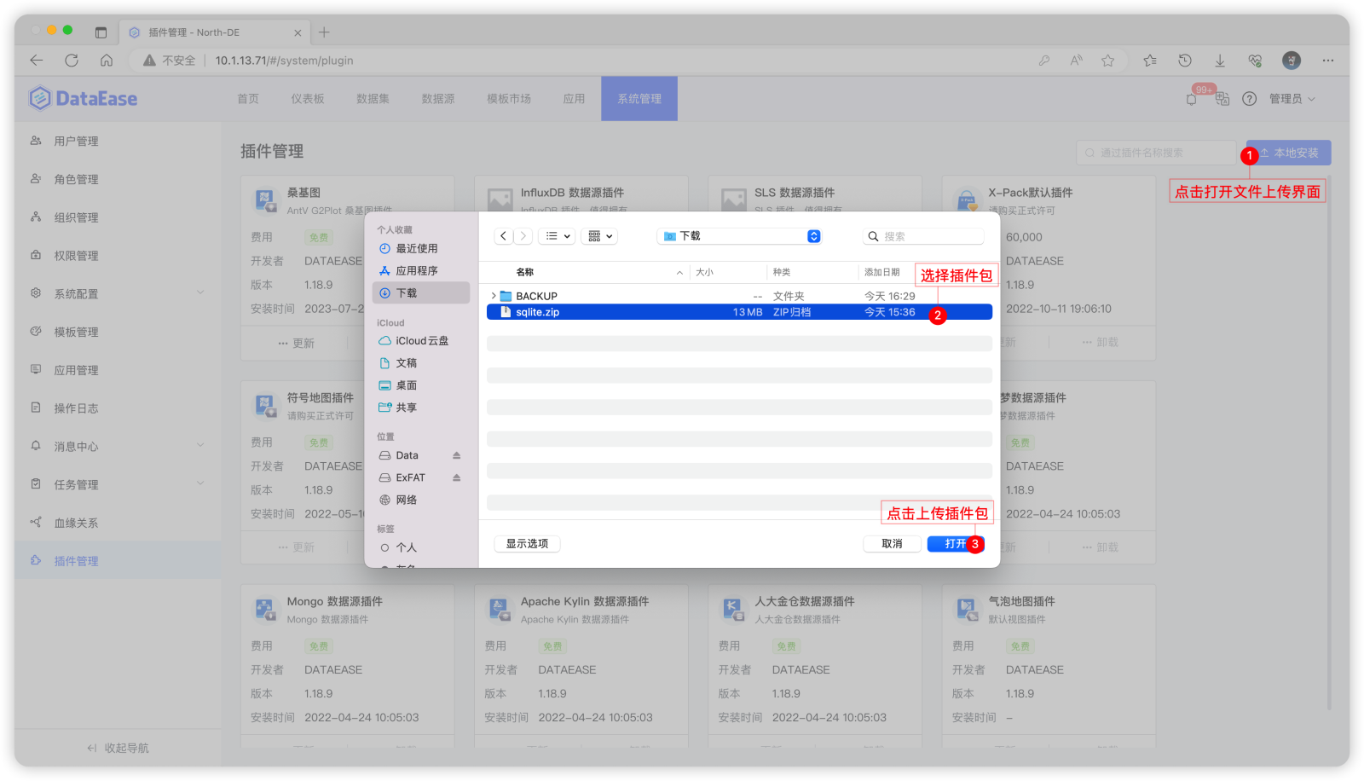Open list view options in file dialog

click(558, 236)
